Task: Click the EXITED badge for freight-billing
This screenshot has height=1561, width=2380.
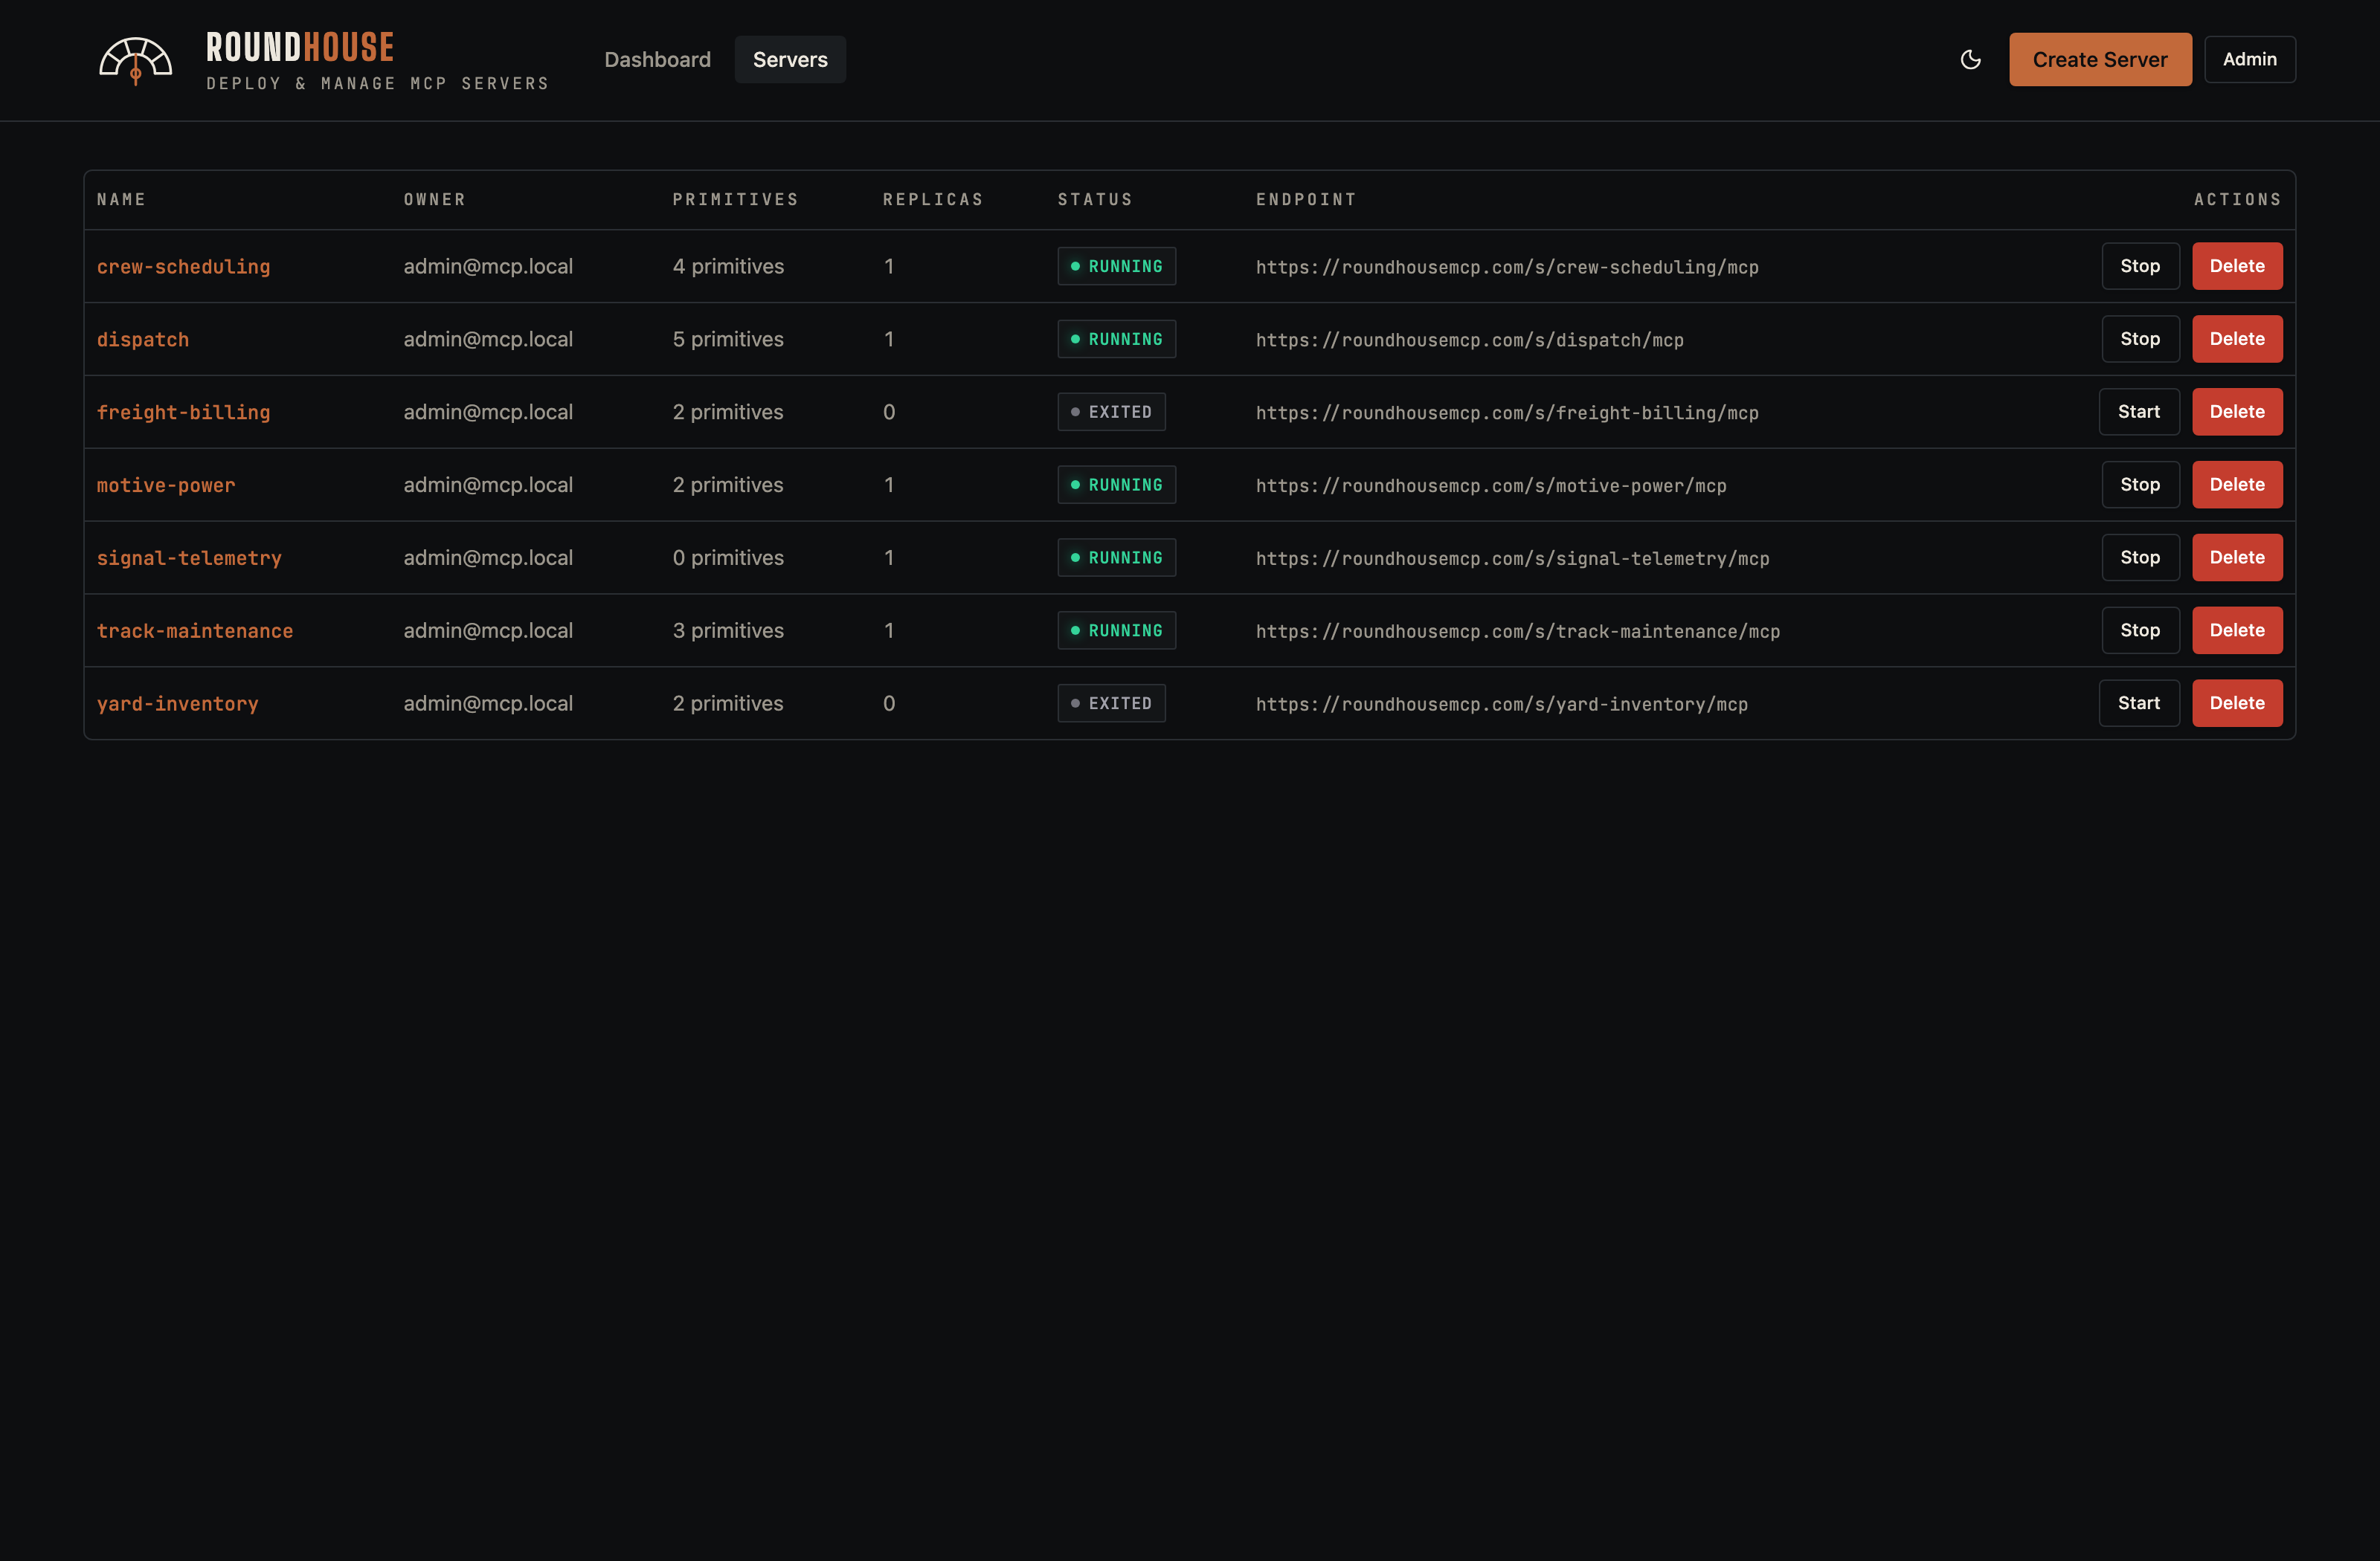Action: [x=1112, y=412]
